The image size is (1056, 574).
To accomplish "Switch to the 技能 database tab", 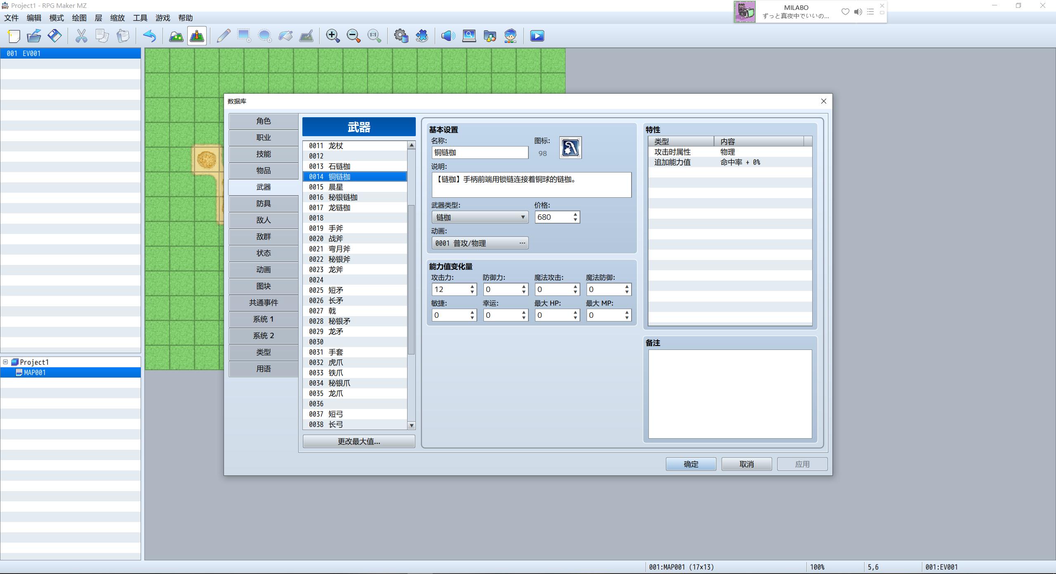I will pyautogui.click(x=264, y=154).
